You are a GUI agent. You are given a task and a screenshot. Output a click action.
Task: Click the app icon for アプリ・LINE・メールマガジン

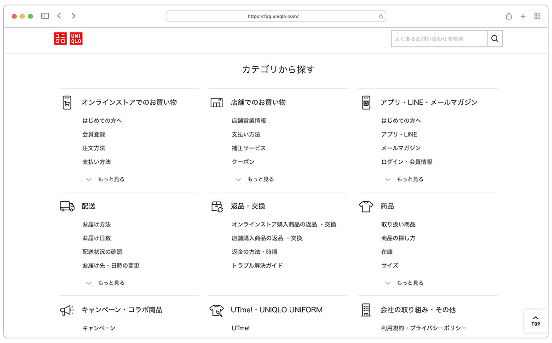[x=366, y=102]
